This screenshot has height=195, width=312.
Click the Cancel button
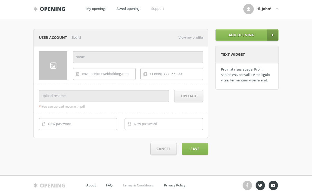164,149
